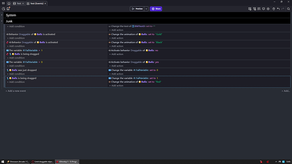Add a comment event from toolbar

coord(264,9)
